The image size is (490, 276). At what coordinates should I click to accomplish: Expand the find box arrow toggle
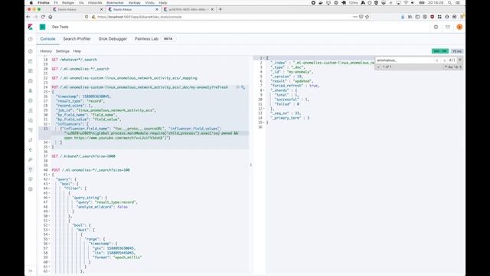pyautogui.click(x=378, y=67)
